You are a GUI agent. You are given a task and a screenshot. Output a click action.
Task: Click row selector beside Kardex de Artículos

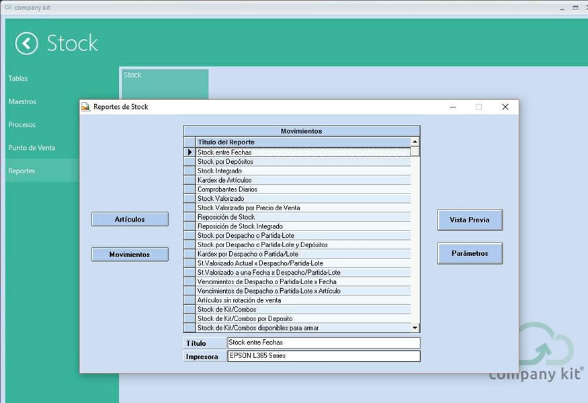click(x=190, y=180)
